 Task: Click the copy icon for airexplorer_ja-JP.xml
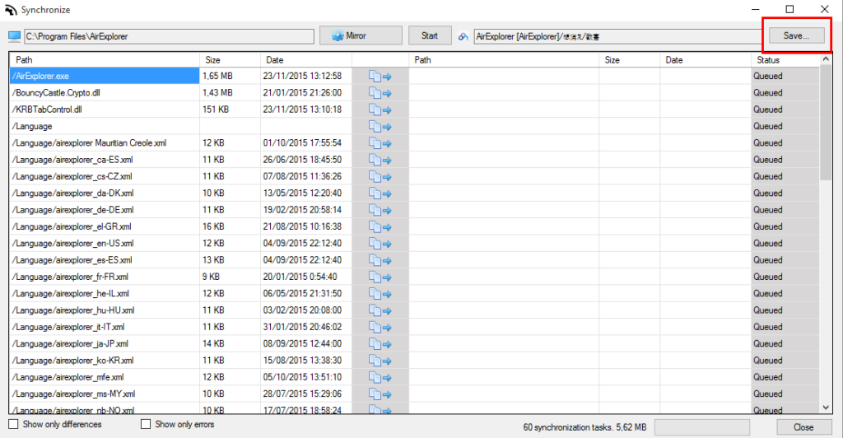(x=380, y=343)
